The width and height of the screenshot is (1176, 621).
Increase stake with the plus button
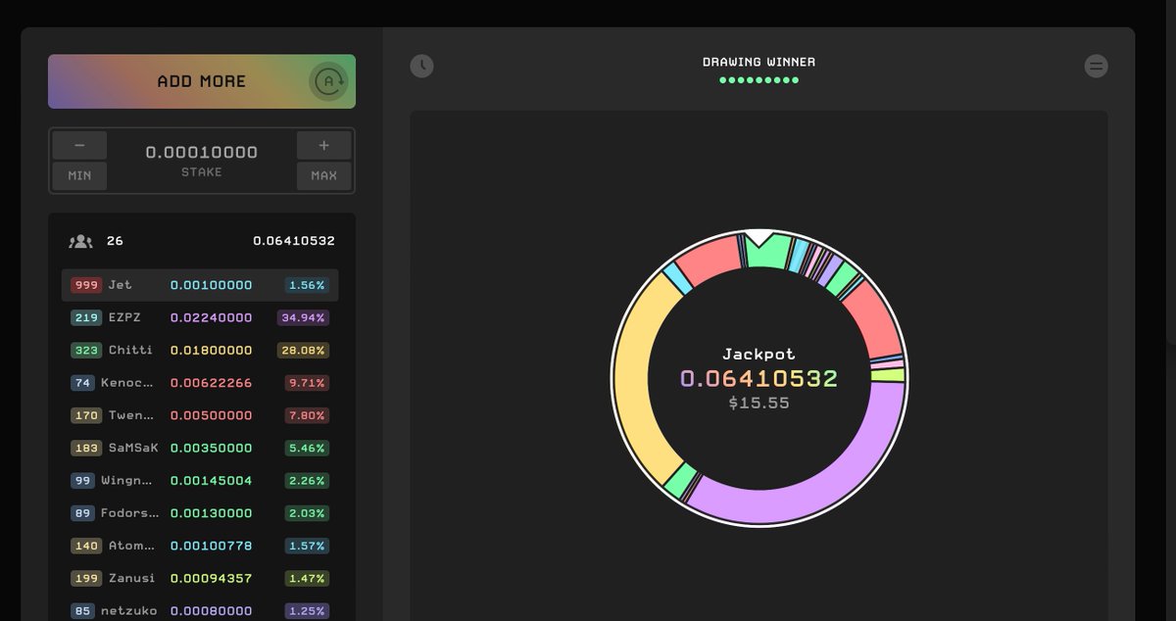(x=324, y=145)
